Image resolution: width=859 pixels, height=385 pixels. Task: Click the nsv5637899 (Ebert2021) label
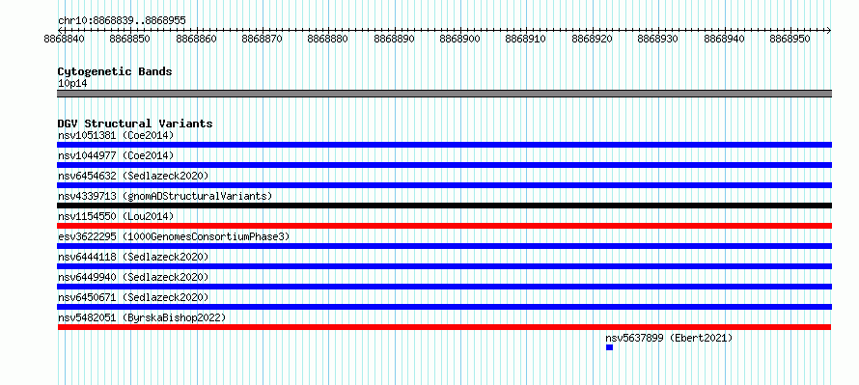(669, 338)
